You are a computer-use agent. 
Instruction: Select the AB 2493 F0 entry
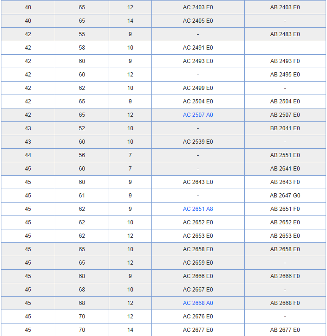285,61
